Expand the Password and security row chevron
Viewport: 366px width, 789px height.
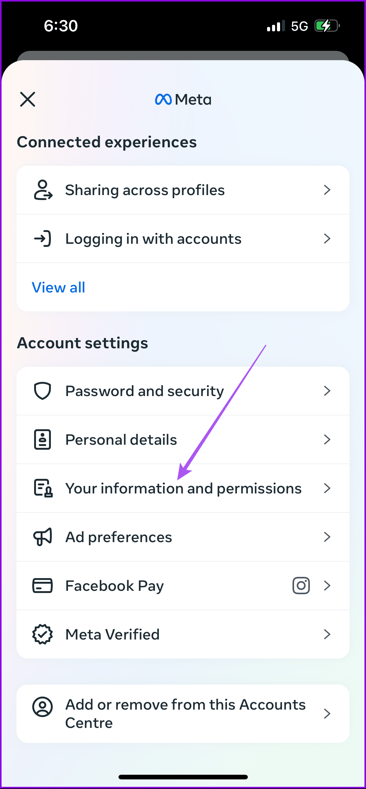(x=327, y=391)
